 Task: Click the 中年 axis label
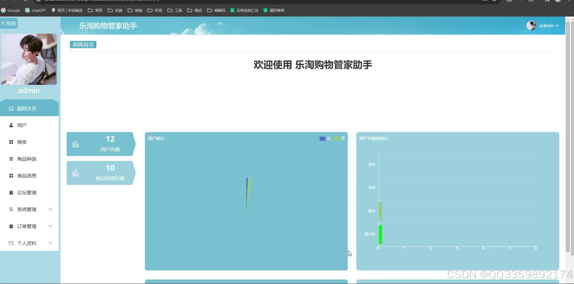372,187
